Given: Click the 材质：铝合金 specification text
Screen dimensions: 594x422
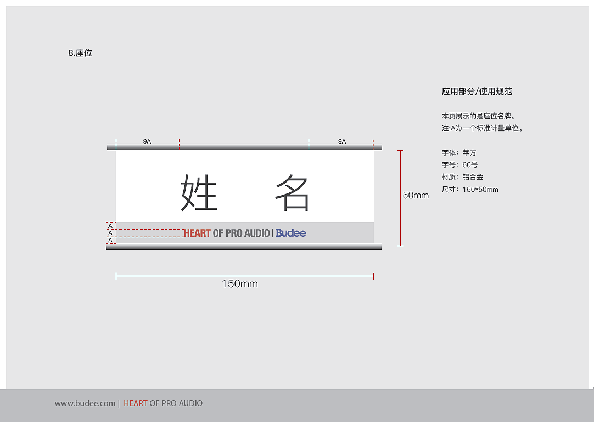Looking at the screenshot, I should (x=459, y=176).
